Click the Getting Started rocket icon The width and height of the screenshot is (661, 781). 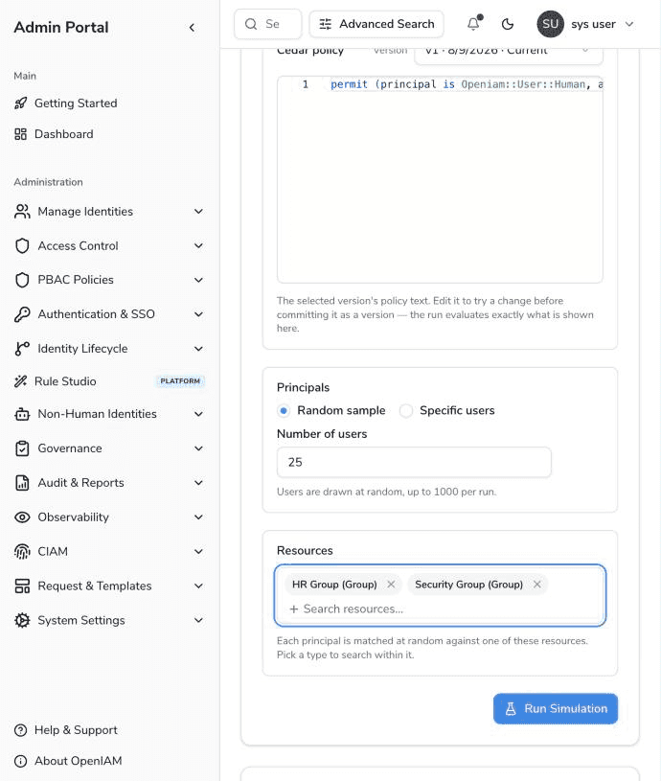pos(20,103)
